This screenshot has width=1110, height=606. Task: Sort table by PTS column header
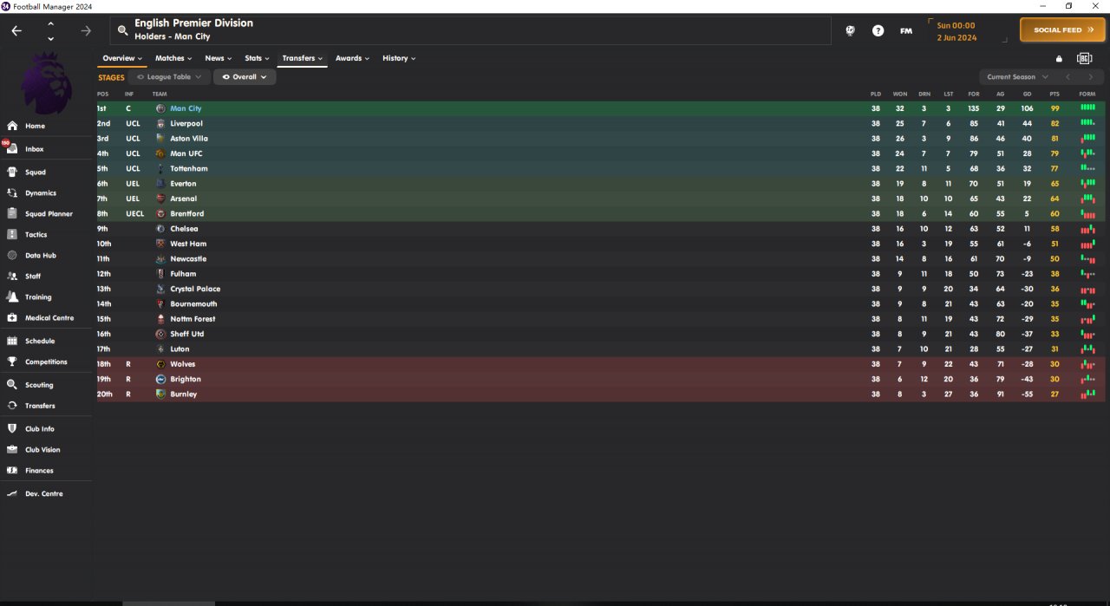click(x=1054, y=94)
